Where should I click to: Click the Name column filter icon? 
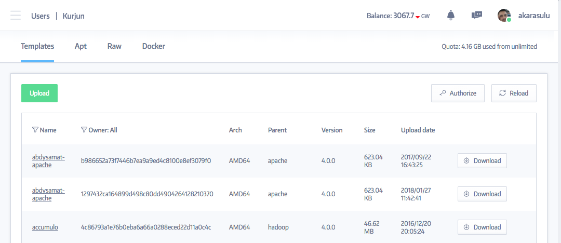35,130
